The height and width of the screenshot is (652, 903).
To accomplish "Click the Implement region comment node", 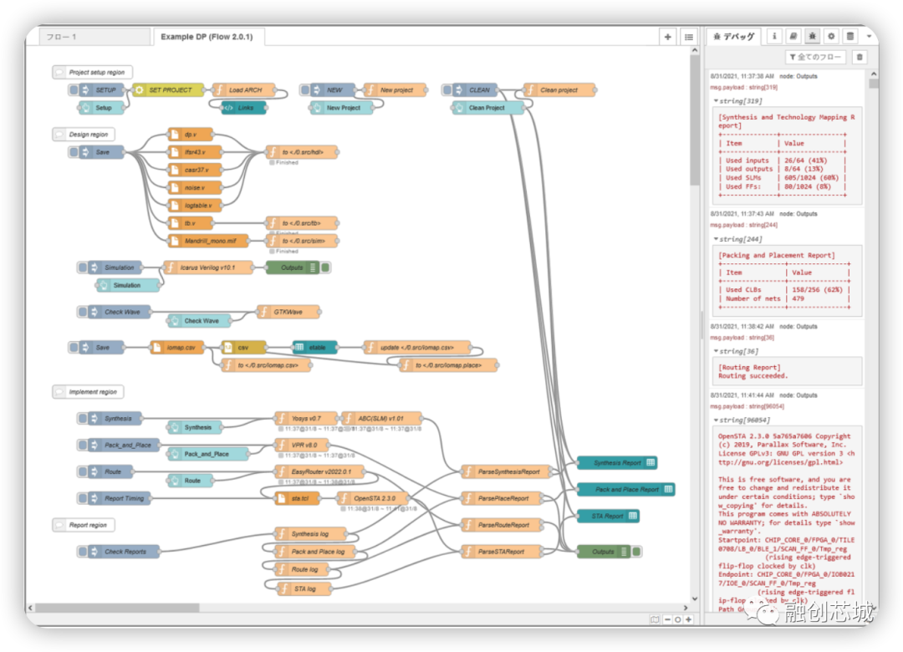I will 88,392.
